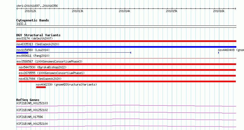
Task: Open KIF21B|NM_001252100 transcript label
Action: coord(32,124)
